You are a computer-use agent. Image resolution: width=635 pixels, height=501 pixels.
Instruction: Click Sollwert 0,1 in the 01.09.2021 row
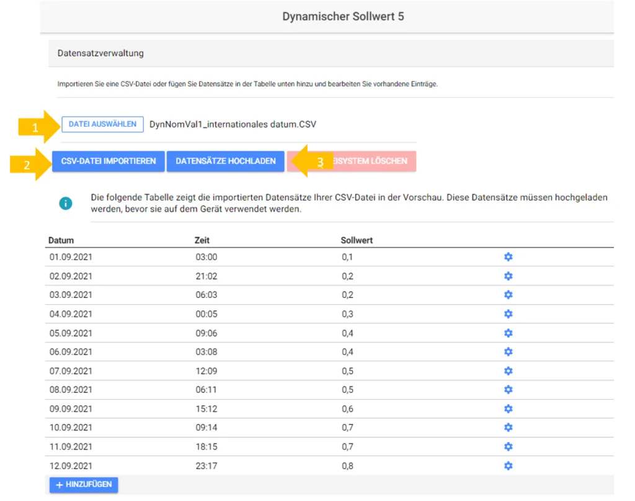(347, 257)
